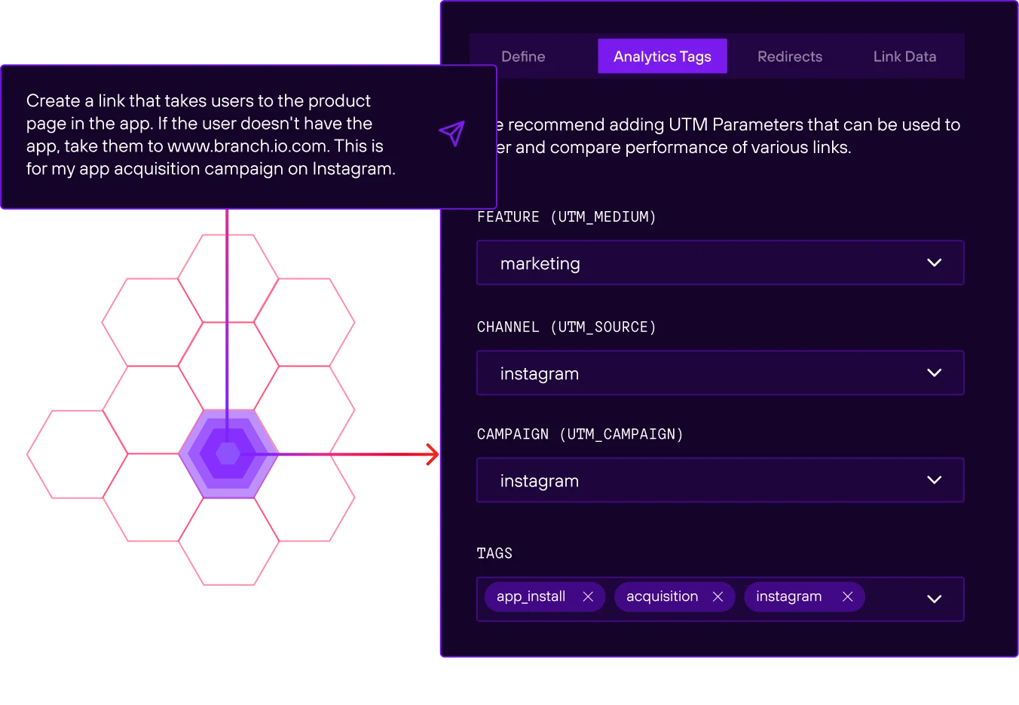Viewport: 1019px width, 705px height.
Task: Remove the app_install tag via its X
Action: coord(588,596)
